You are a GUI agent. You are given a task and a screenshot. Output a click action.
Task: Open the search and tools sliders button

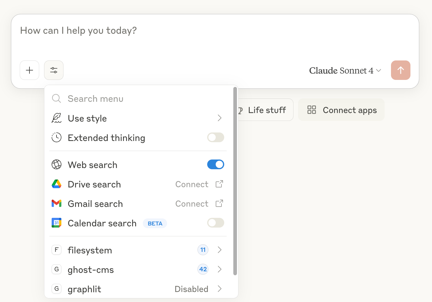(54, 70)
